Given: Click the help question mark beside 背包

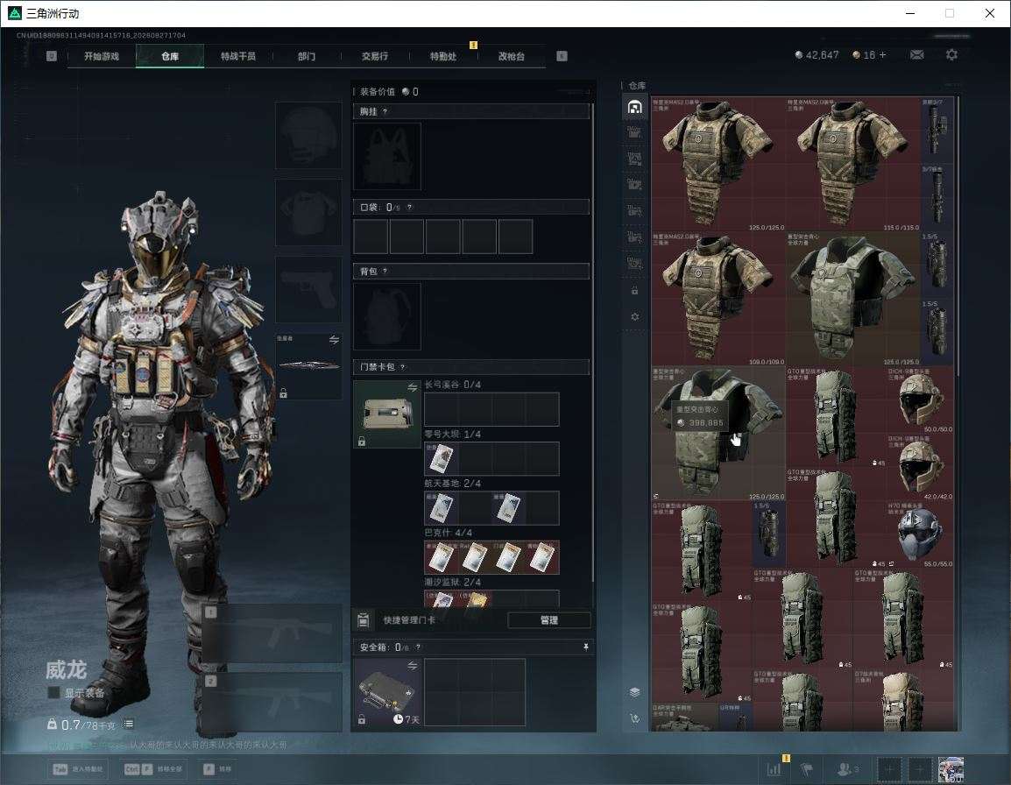Looking at the screenshot, I should tap(385, 271).
